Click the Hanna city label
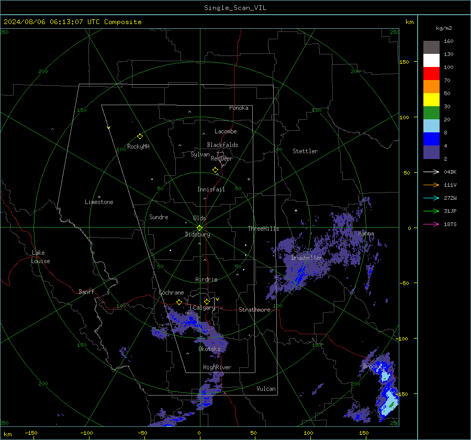This screenshot has width=471, height=440. [x=366, y=233]
